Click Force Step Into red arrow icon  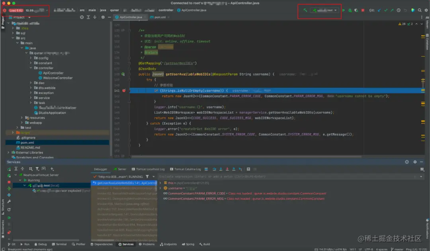click(227, 169)
